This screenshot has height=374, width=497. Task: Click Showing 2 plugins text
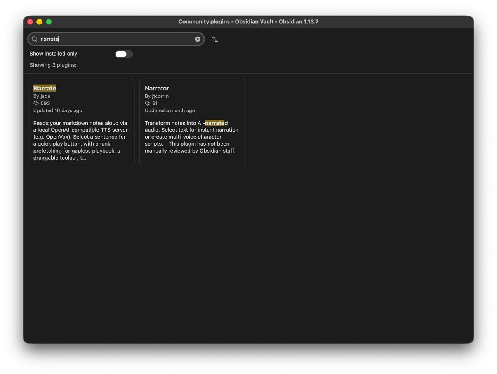coord(53,65)
